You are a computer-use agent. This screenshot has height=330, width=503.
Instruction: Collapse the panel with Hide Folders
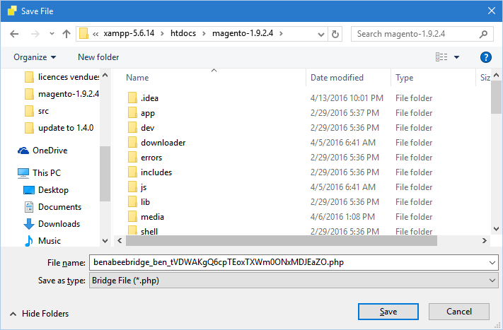[x=39, y=314]
